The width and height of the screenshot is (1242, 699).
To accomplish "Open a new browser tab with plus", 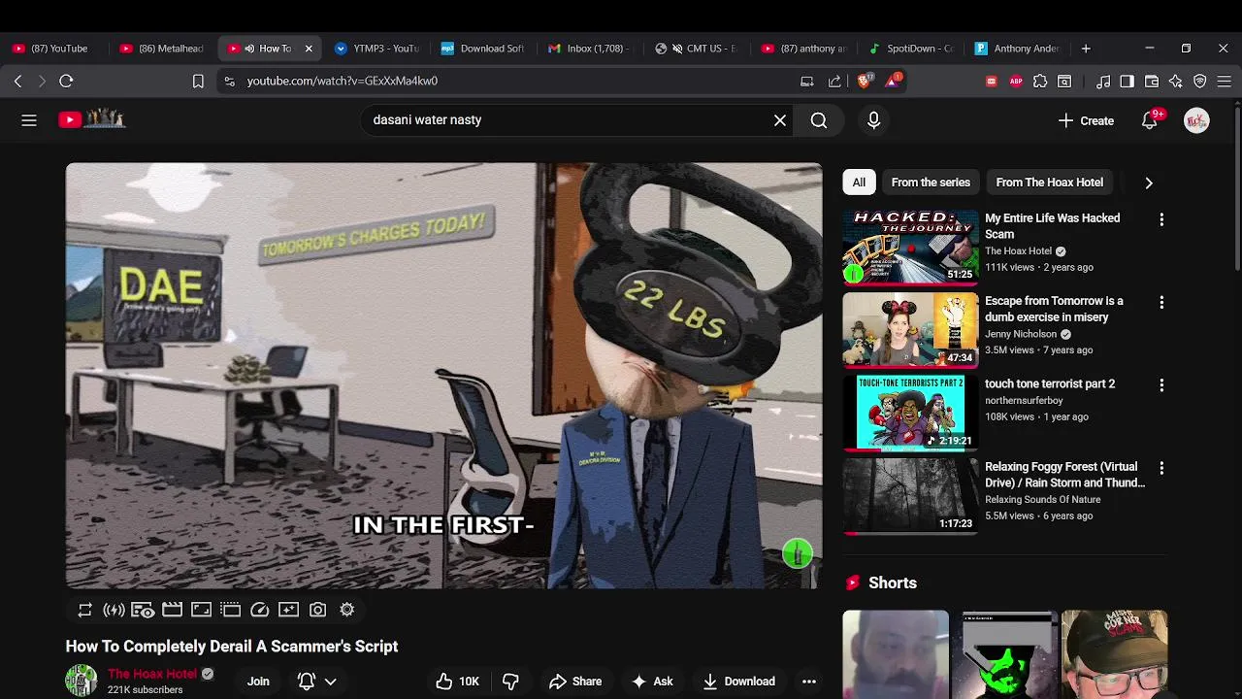I will [x=1086, y=49].
